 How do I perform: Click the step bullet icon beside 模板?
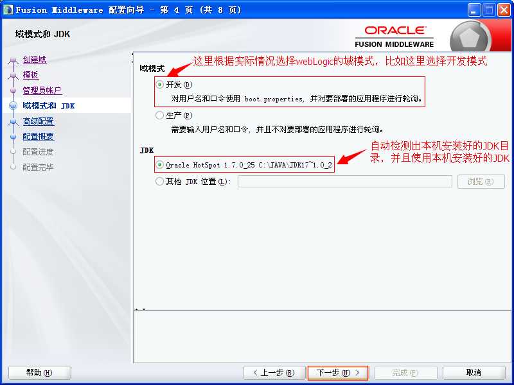13,75
